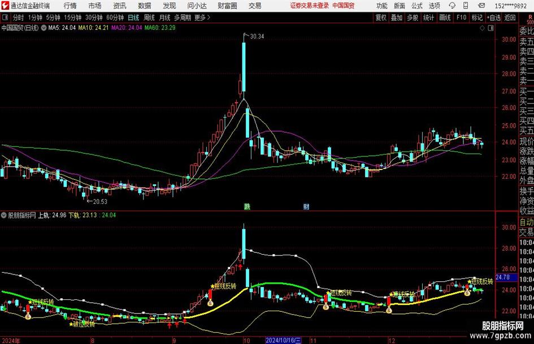The width and height of the screenshot is (534, 344).
Task: Open the 交易 menu
Action: [x=255, y=6]
